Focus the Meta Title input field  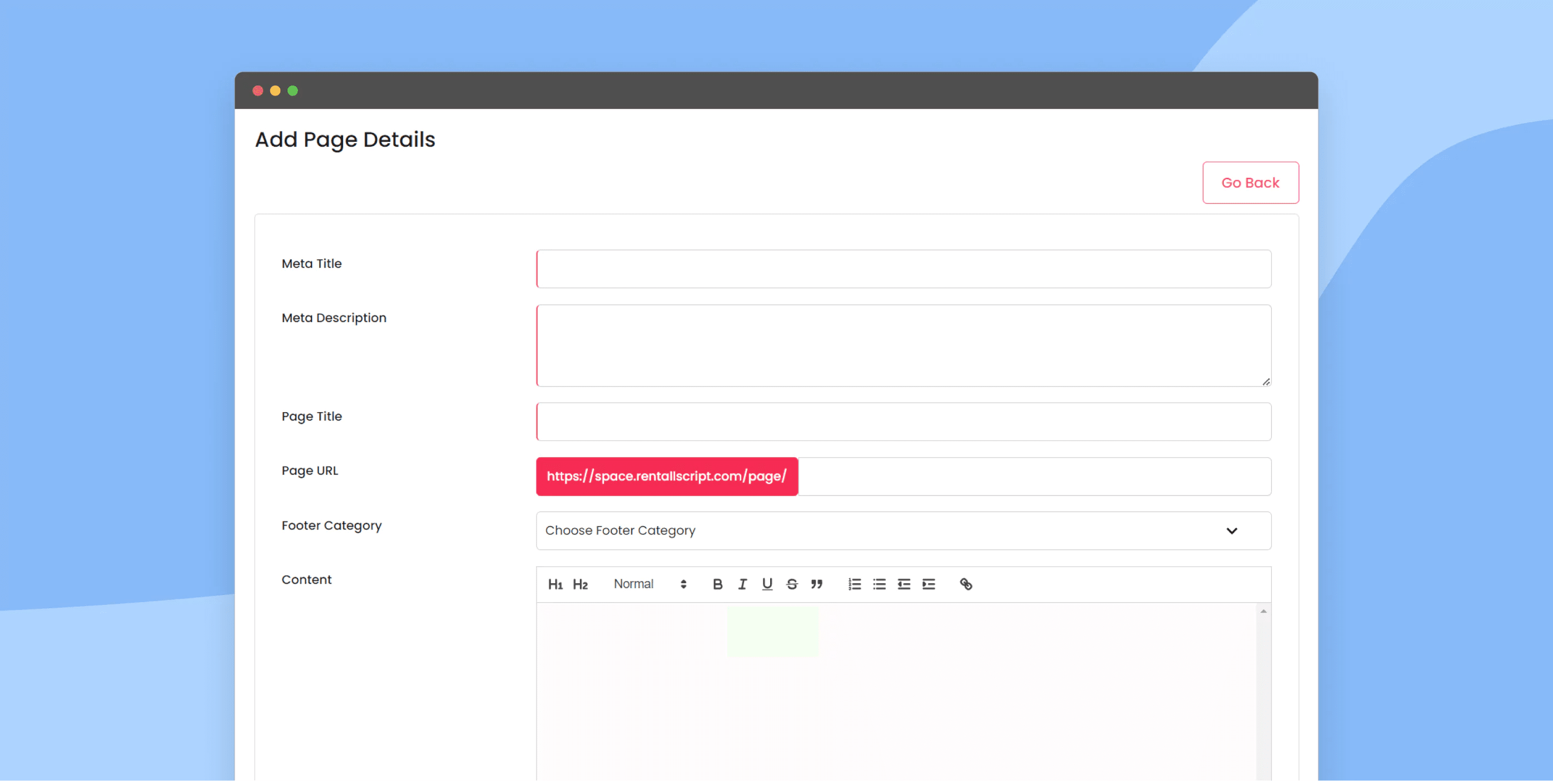(x=903, y=268)
